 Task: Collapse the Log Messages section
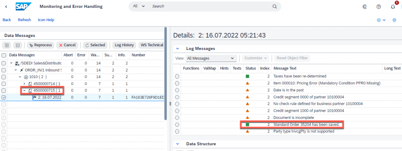(x=178, y=49)
